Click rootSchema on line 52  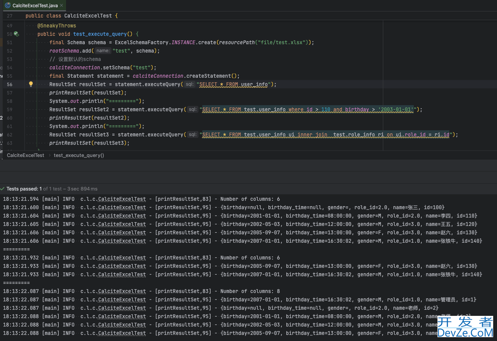coord(64,51)
